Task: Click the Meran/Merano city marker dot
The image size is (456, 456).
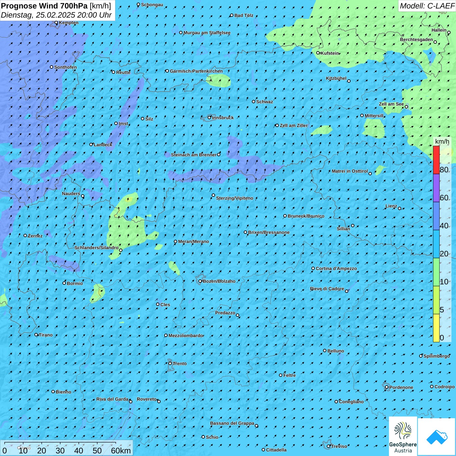Action: click(x=175, y=241)
